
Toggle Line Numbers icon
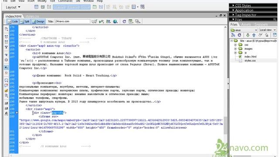[x=6, y=68]
